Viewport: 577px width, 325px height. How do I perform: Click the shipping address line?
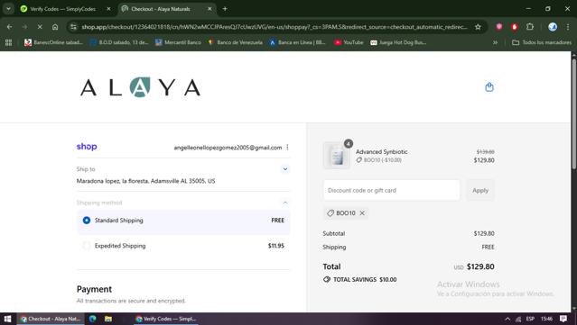tap(145, 181)
